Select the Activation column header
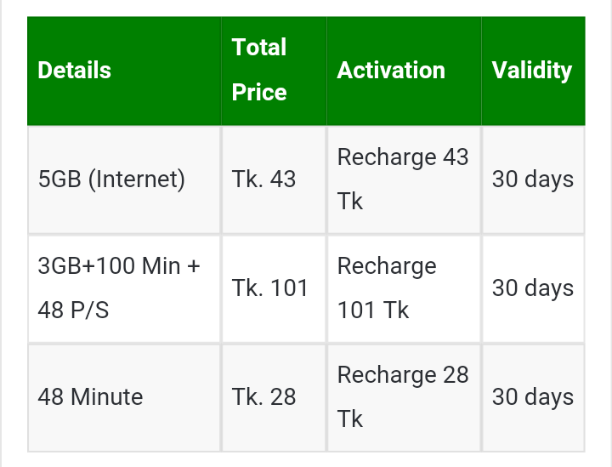 click(x=391, y=70)
